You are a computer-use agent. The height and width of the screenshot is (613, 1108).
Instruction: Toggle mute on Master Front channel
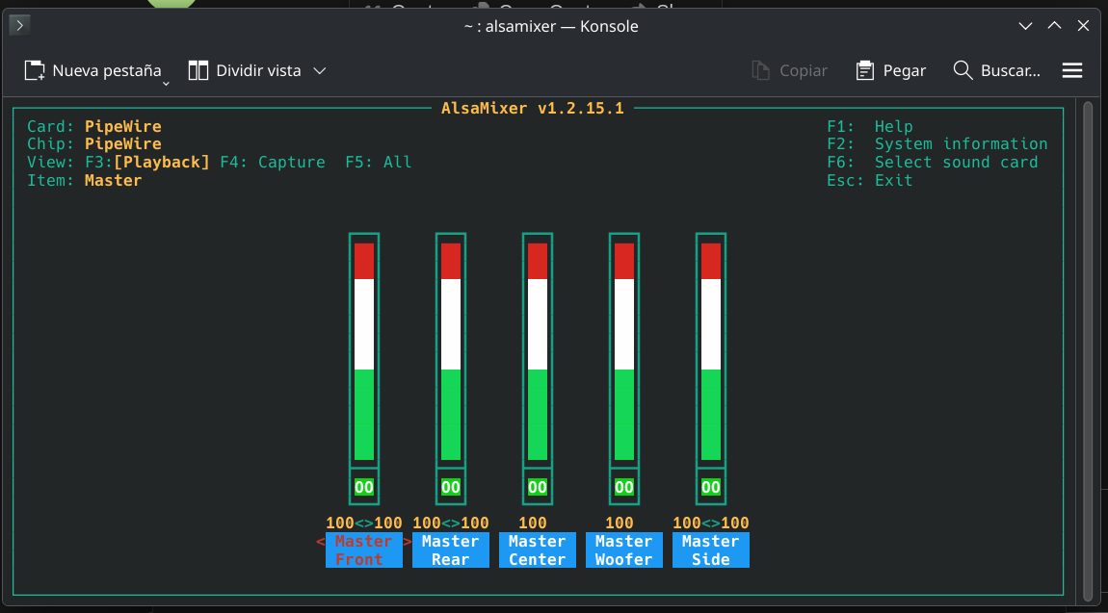click(364, 487)
